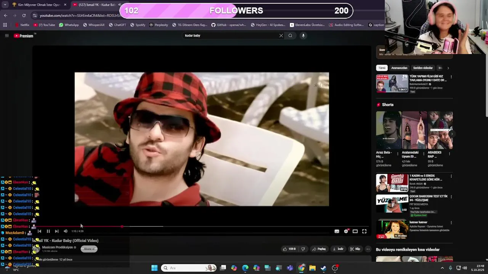Skip to the previous video
Screen dimensions: 488x274
39,231
